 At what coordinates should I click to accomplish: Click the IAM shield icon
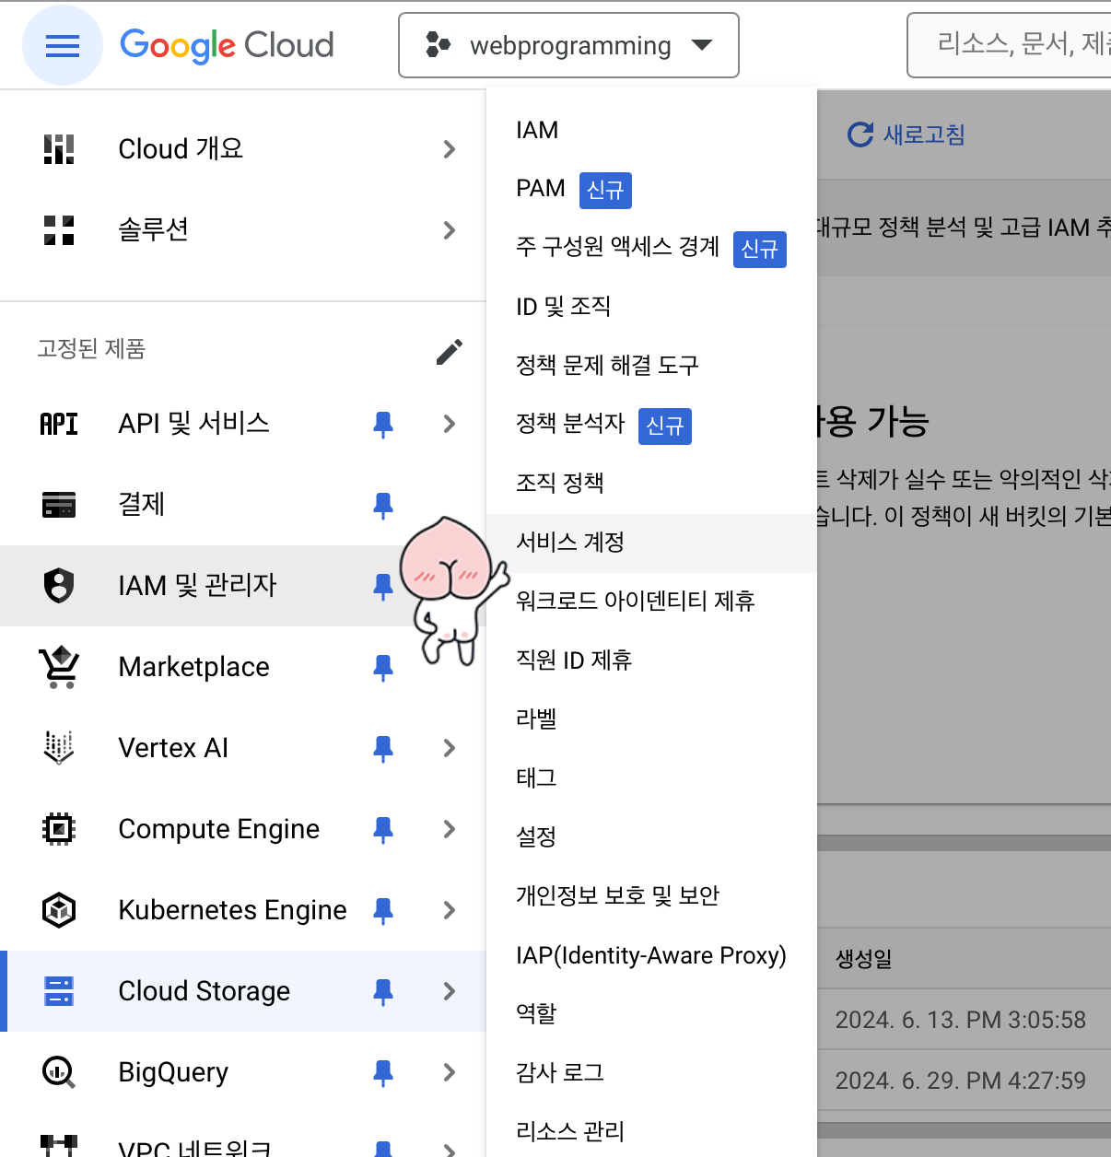coord(59,586)
